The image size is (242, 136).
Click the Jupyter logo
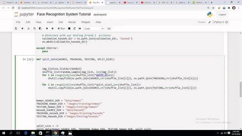coord(24,14)
